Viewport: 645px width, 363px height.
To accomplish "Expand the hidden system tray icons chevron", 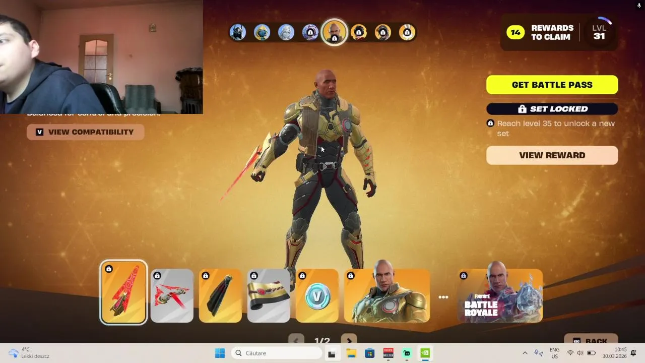I will click(x=525, y=353).
